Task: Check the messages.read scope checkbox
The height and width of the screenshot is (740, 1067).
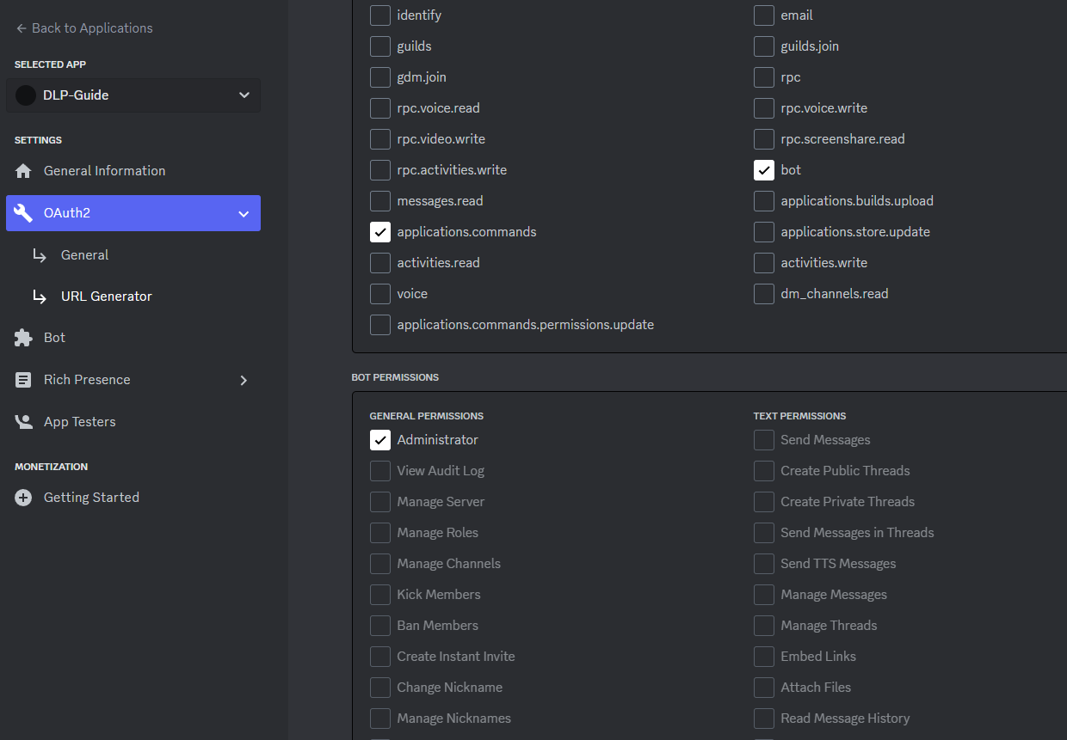Action: (379, 201)
